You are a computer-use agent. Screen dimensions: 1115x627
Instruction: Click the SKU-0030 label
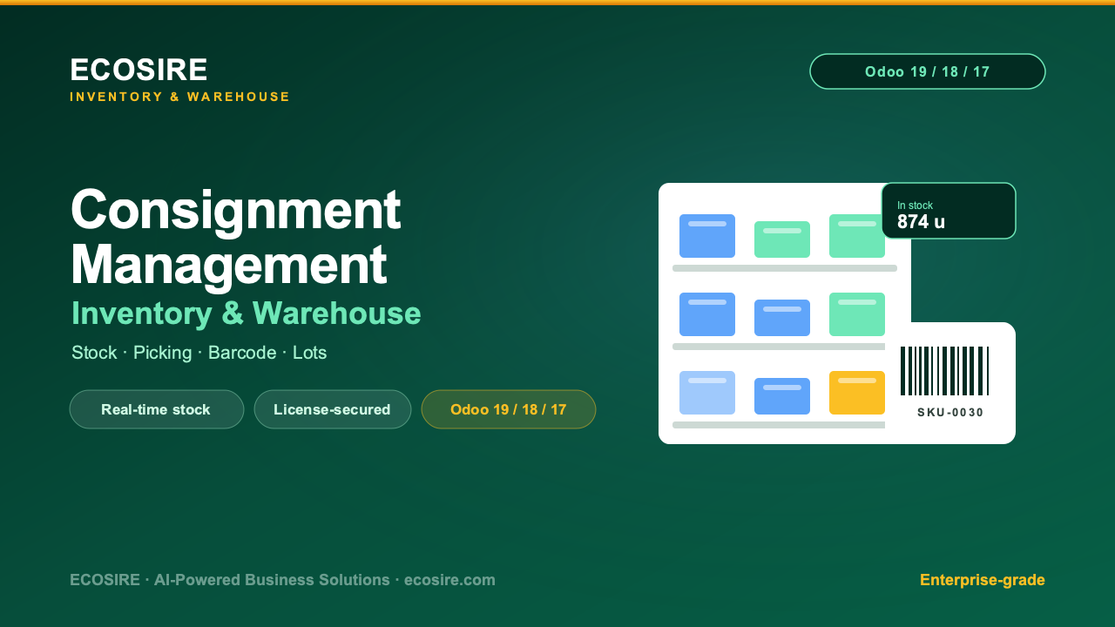tap(950, 413)
